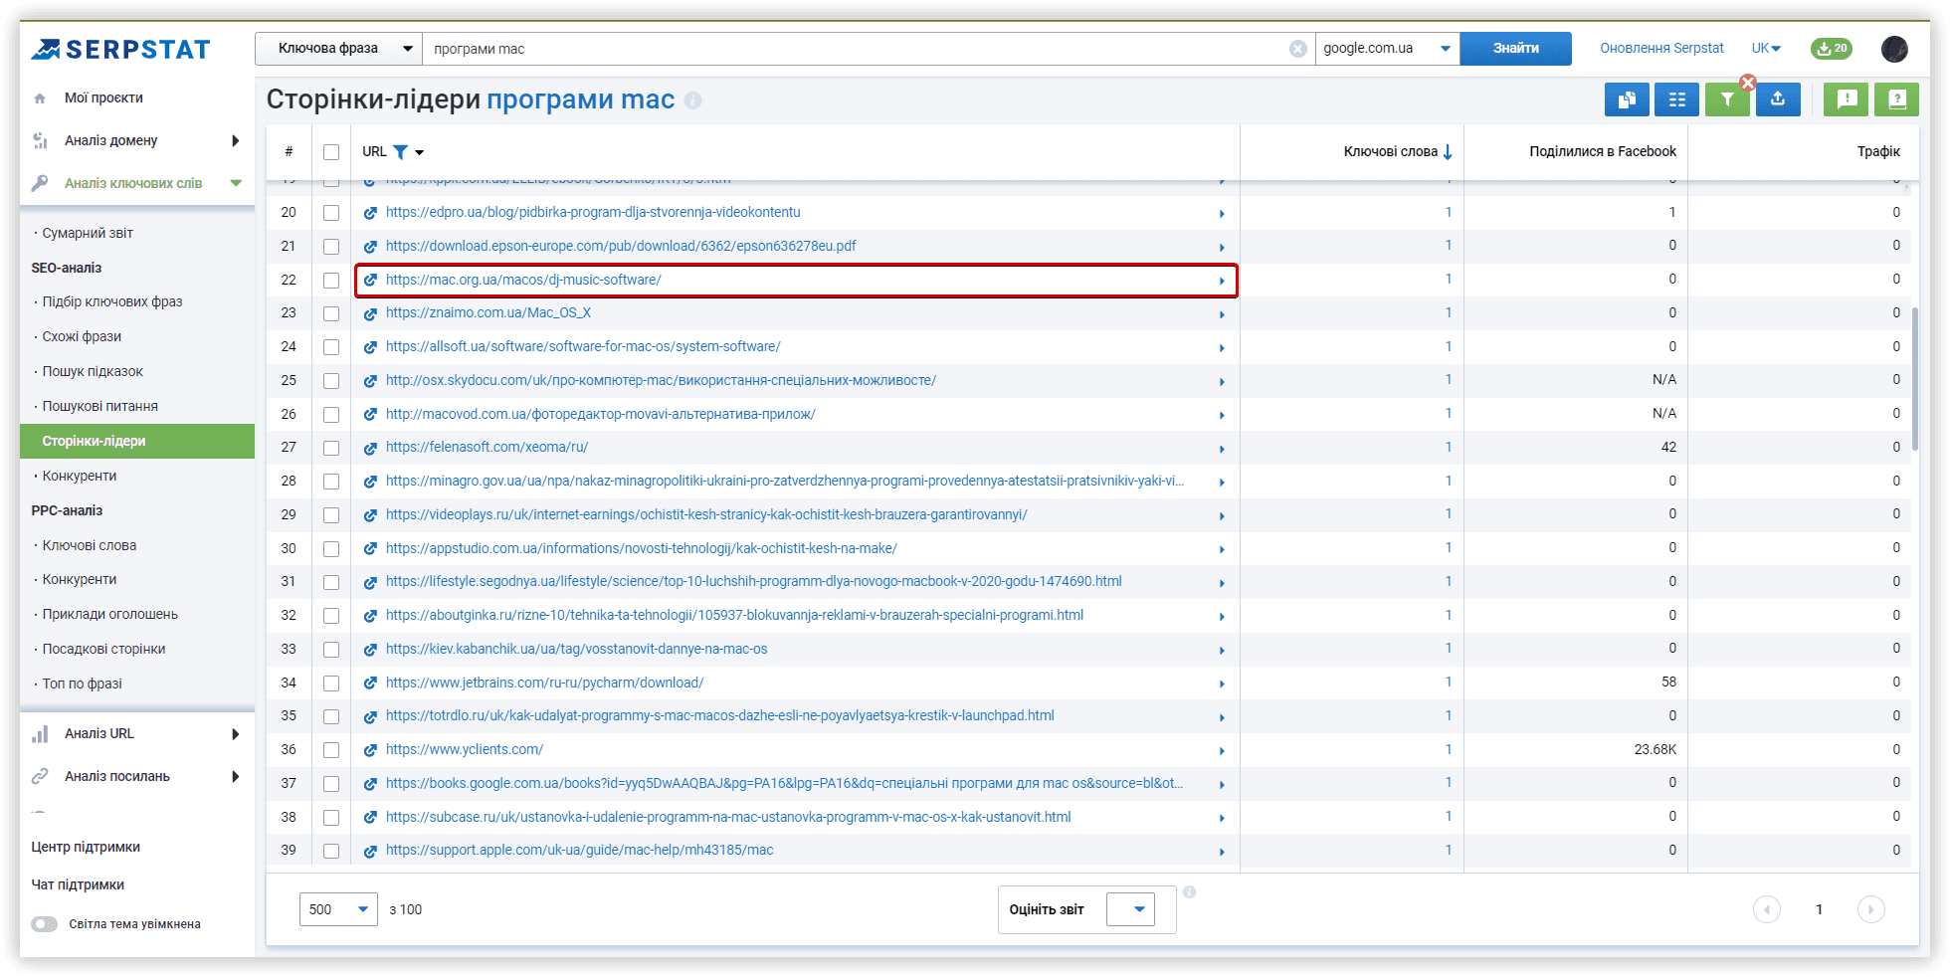Open the URL column dropdown caret
Screen dimensions: 1950x977
pos(419,152)
